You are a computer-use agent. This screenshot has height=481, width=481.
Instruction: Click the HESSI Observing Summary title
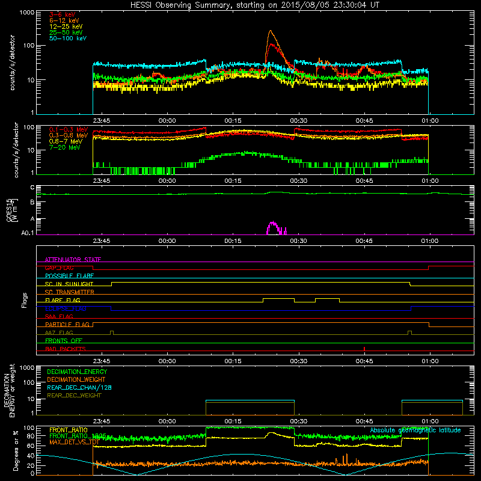[255, 5]
